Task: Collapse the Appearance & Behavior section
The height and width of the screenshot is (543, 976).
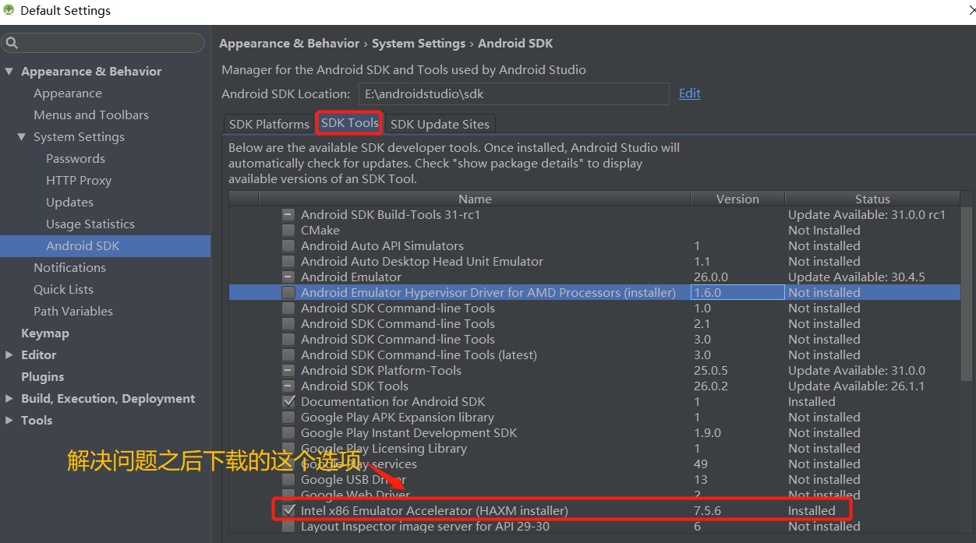Action: (x=9, y=71)
